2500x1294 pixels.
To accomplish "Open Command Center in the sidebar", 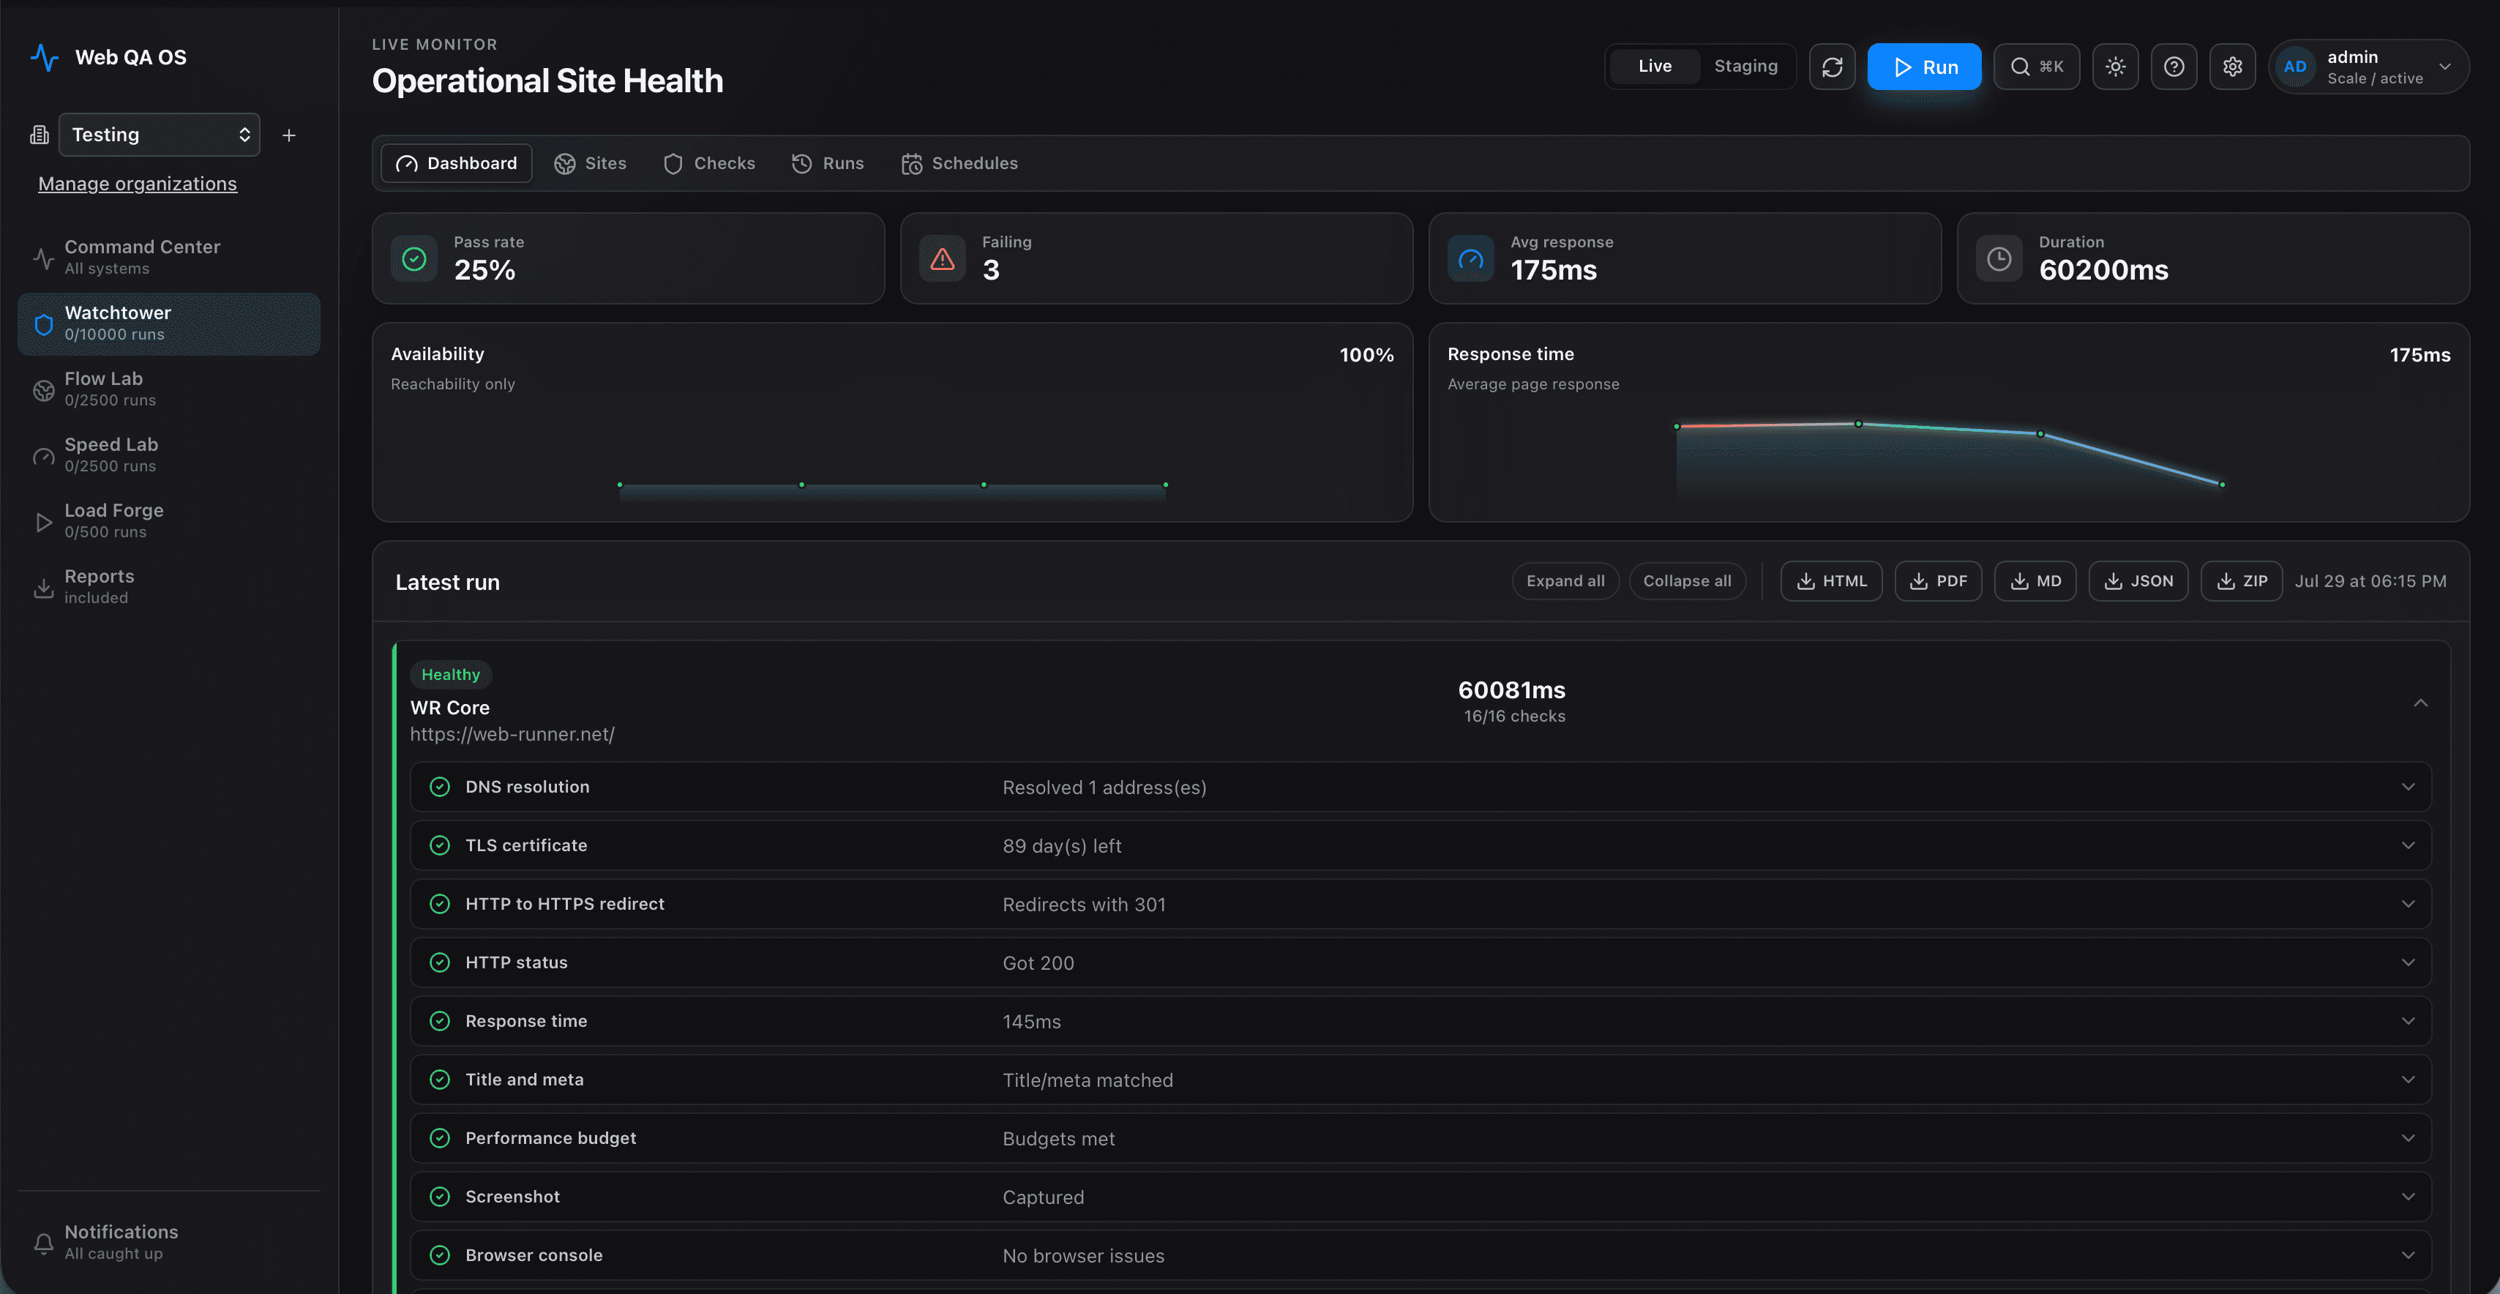I will (169, 258).
